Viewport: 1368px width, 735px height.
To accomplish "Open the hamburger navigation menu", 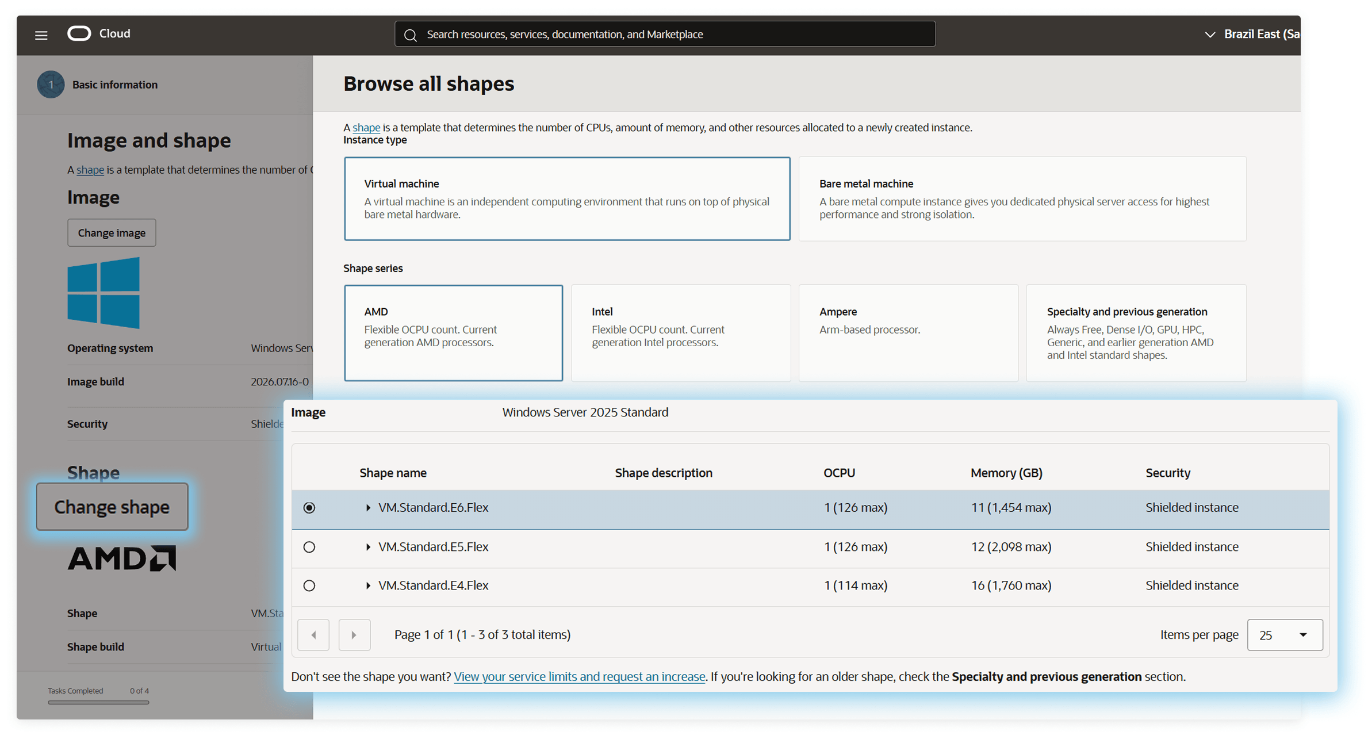I will click(x=41, y=35).
